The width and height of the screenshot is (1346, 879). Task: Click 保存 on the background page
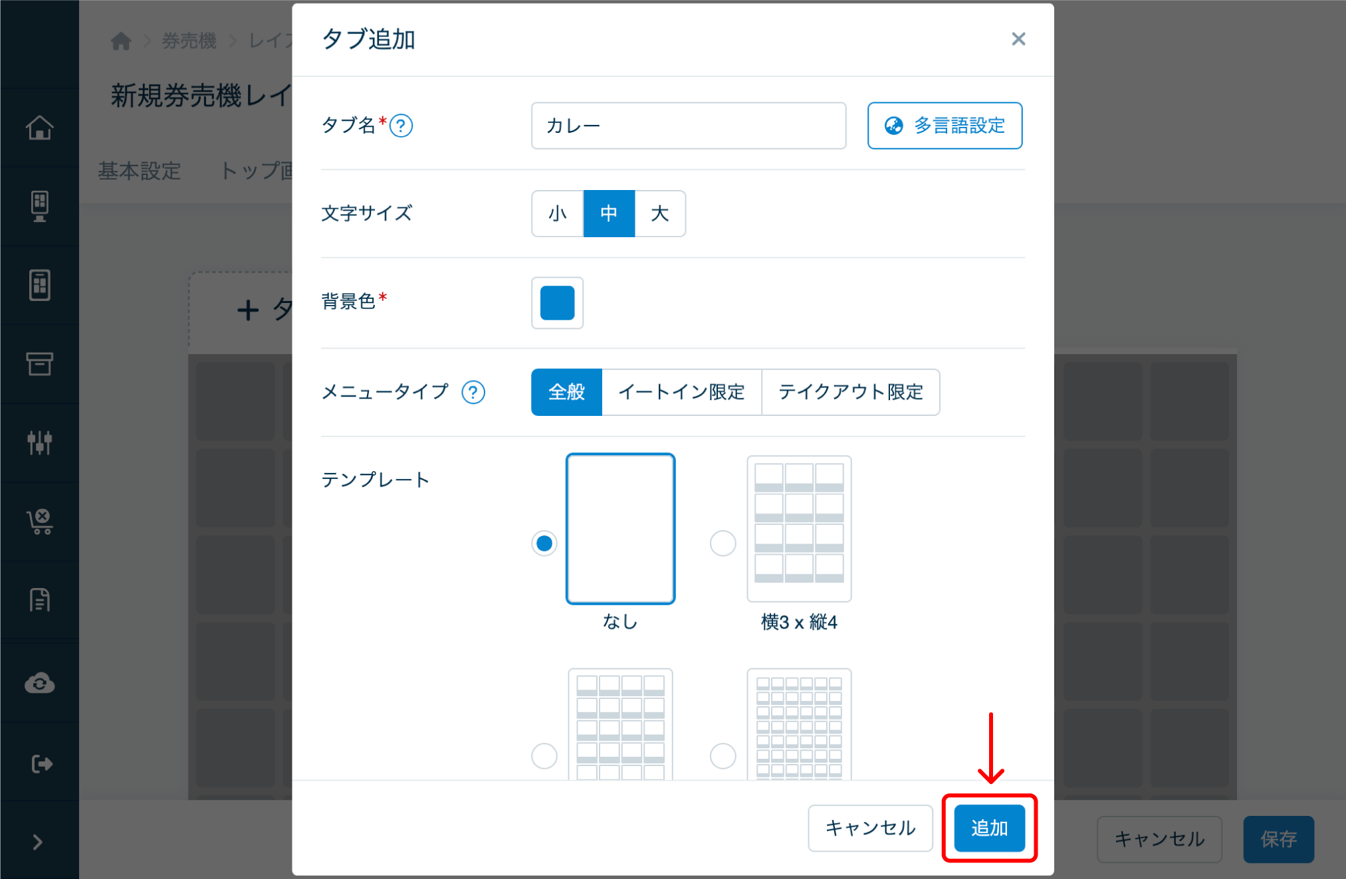point(1279,839)
